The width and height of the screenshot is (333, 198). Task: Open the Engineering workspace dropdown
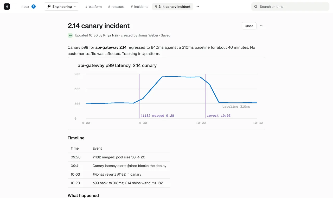[62, 7]
